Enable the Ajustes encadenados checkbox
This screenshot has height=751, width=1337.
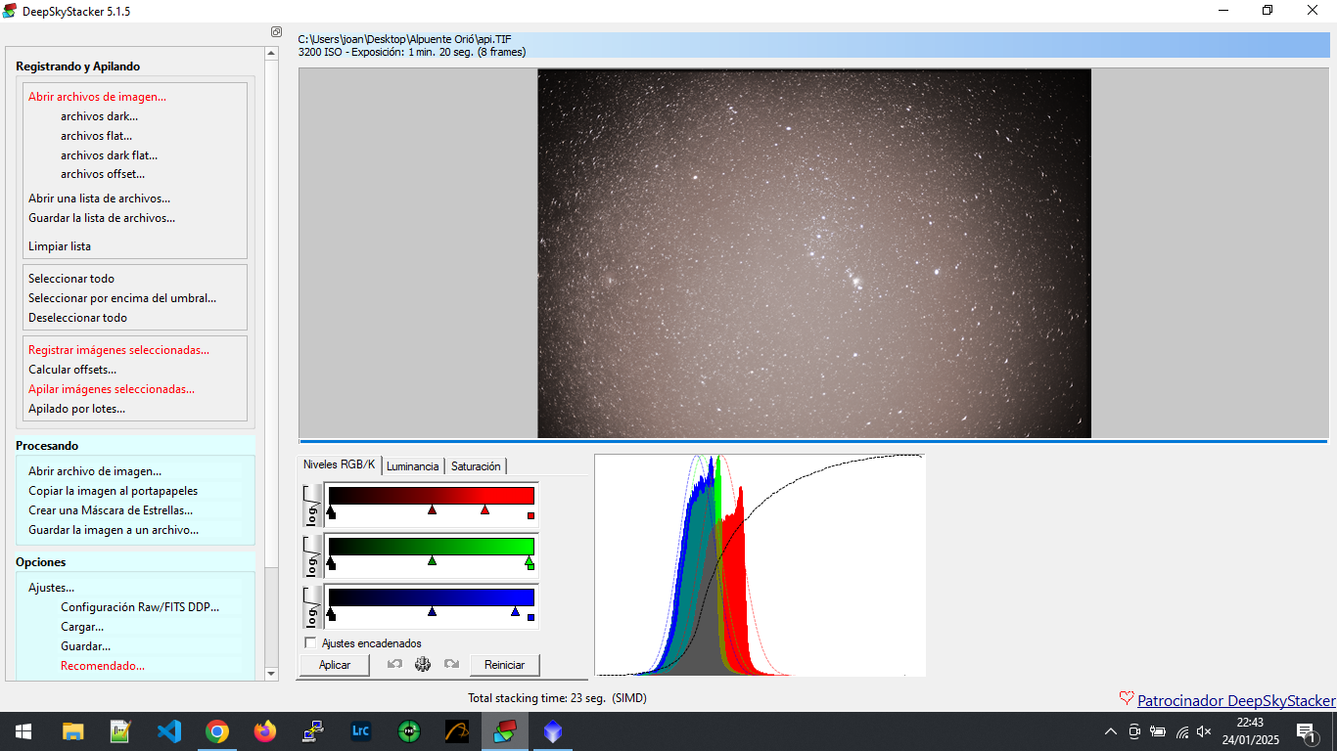[x=311, y=643]
